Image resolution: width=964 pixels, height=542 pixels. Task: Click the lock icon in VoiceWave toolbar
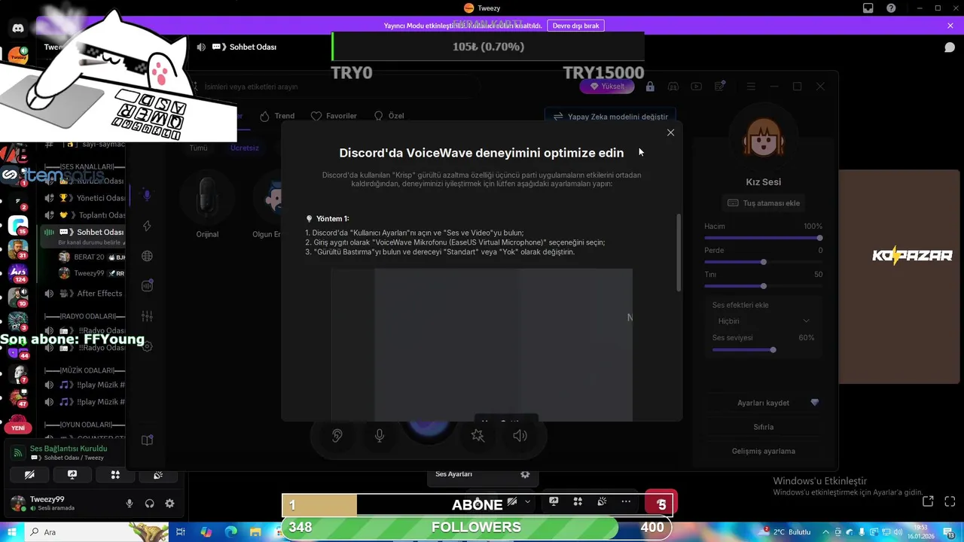[x=650, y=87]
